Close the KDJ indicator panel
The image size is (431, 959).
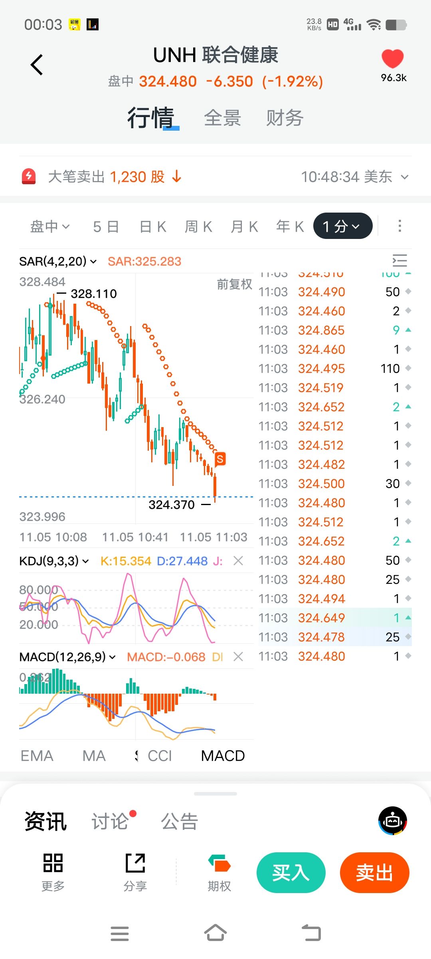point(238,561)
